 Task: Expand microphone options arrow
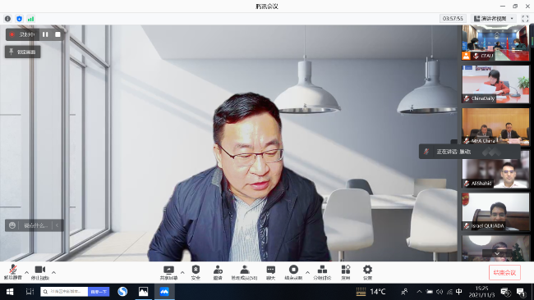(x=26, y=272)
